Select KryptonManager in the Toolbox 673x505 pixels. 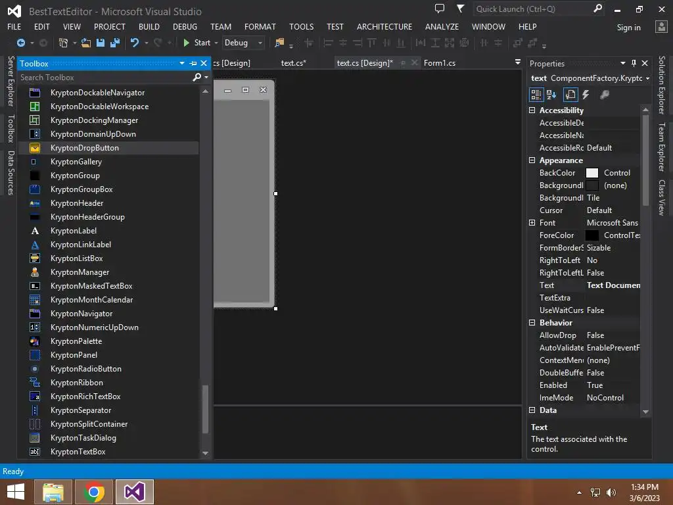pos(108,272)
